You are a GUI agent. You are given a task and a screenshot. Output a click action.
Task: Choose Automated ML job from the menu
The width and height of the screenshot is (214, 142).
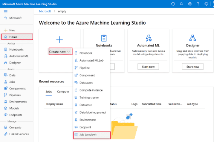[92, 60]
